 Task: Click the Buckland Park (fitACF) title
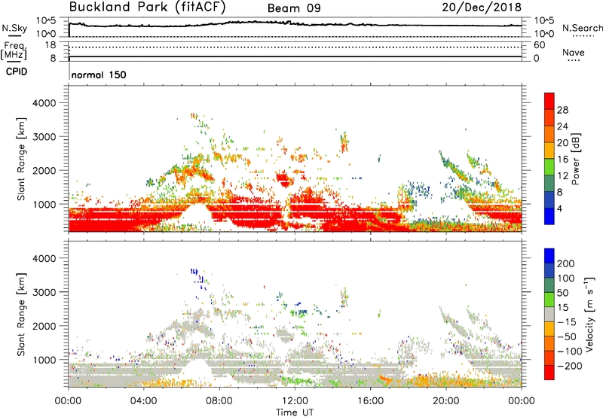coord(147,7)
